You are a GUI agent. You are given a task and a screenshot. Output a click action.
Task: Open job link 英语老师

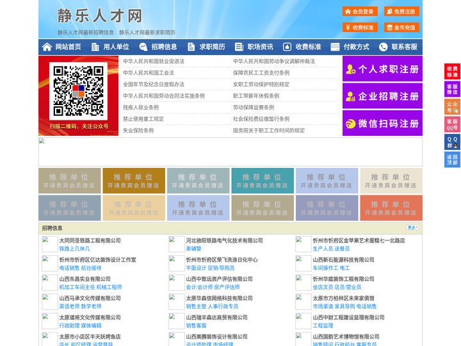coord(69,306)
